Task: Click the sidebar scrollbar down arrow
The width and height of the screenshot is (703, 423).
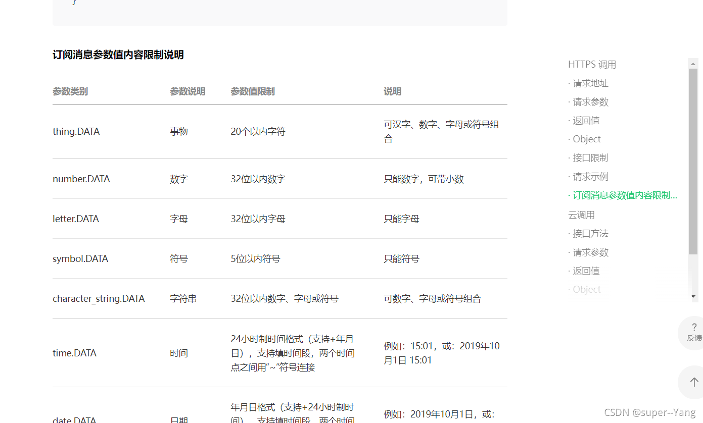Action: [x=693, y=297]
